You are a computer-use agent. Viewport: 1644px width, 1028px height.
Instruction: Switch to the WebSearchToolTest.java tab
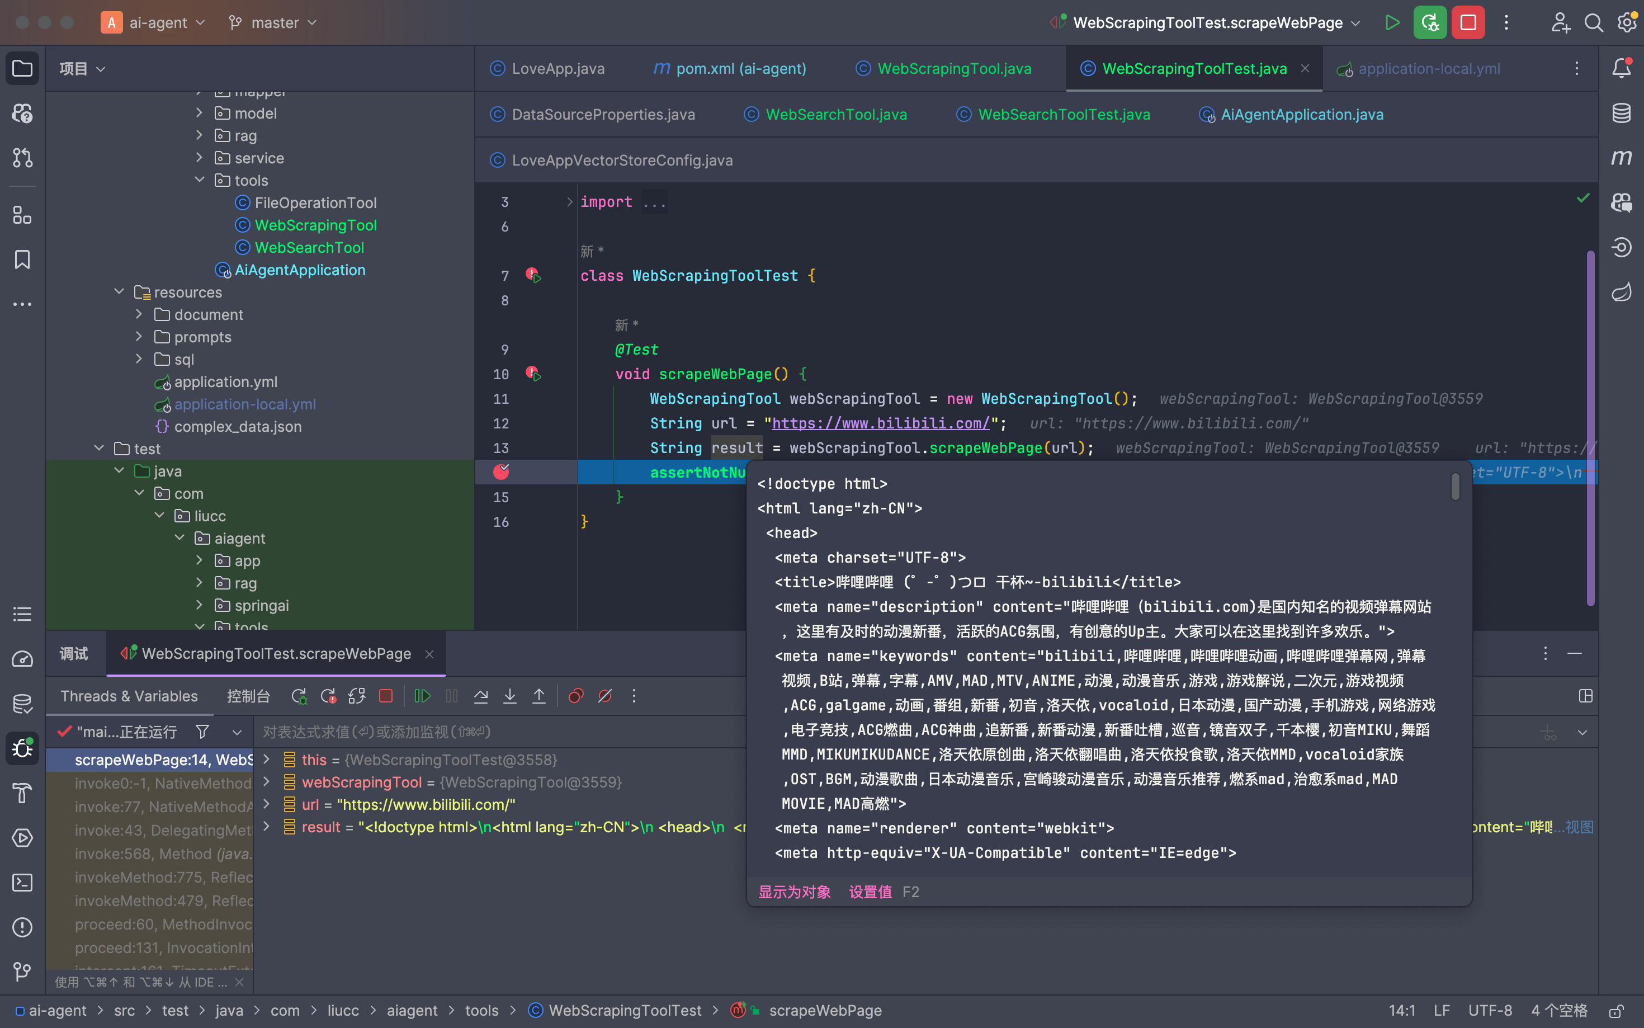1054,114
